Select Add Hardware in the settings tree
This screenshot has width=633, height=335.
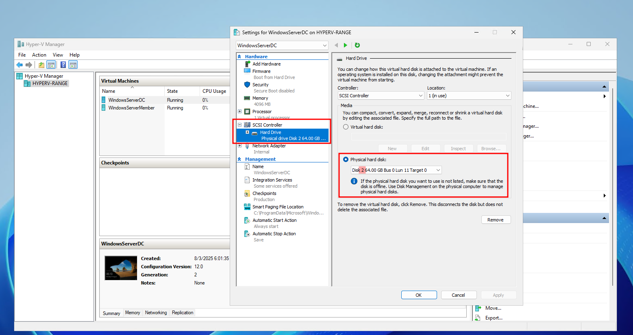pos(266,64)
